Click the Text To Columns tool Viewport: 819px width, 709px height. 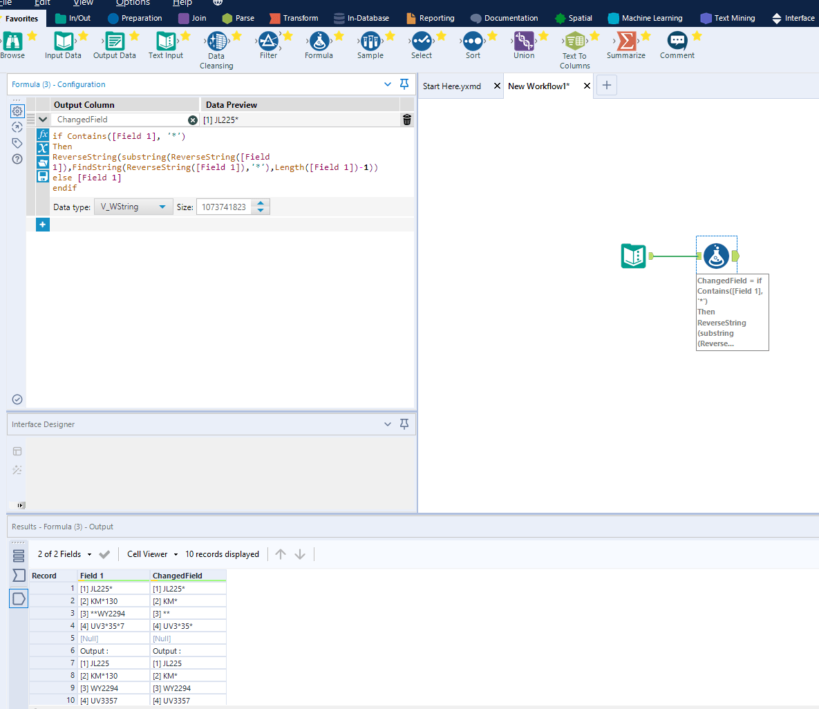pos(574,43)
